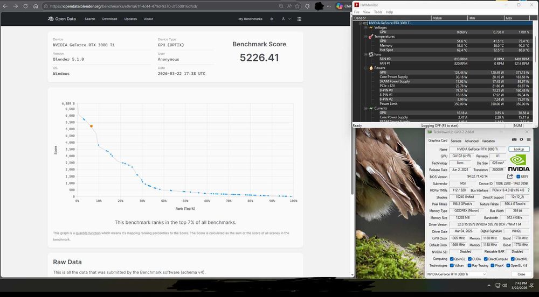
Task: Refresh GPU-Z data
Action: click(521, 139)
